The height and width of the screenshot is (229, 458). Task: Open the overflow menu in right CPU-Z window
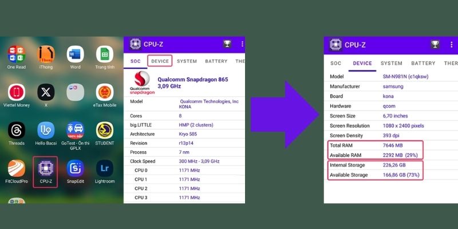click(x=452, y=45)
